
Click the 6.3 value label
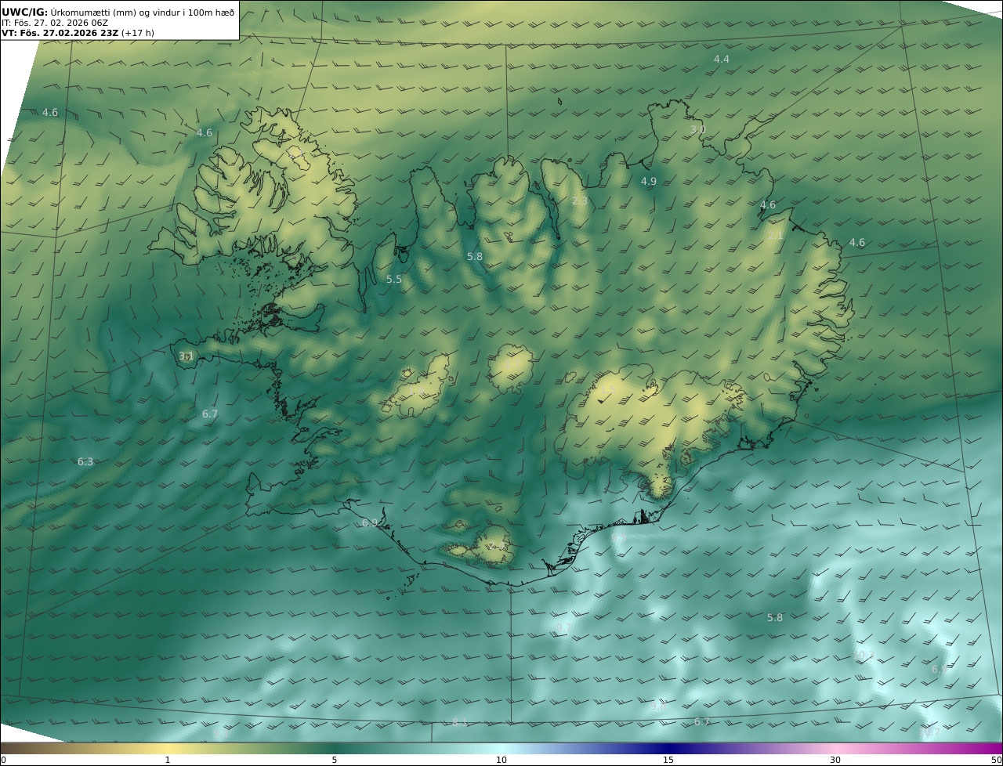pos(85,462)
